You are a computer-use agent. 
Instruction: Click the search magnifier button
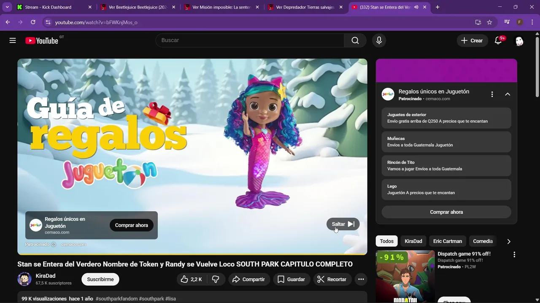pyautogui.click(x=355, y=40)
